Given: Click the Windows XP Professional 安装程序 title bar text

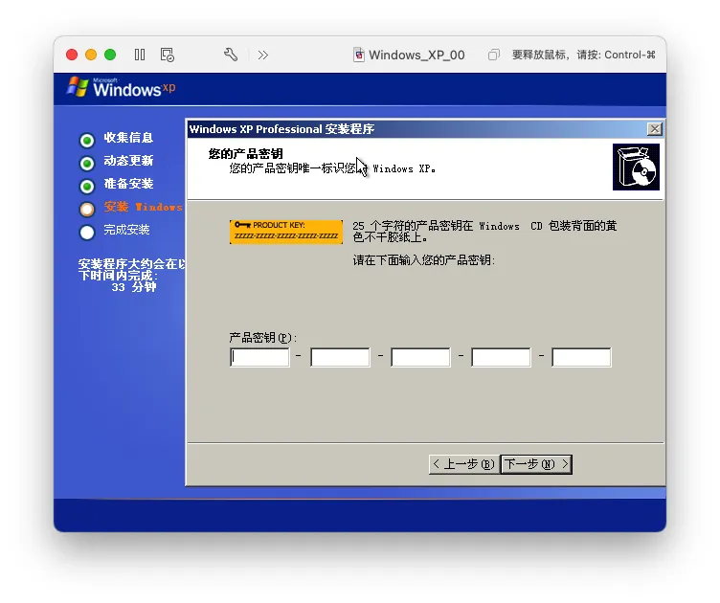Looking at the screenshot, I should (x=281, y=129).
